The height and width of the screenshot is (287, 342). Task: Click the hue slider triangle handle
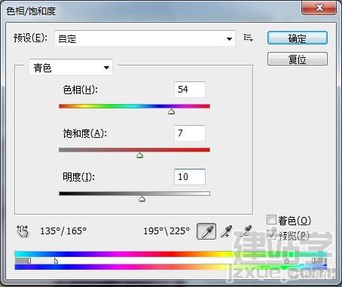pyautogui.click(x=172, y=111)
